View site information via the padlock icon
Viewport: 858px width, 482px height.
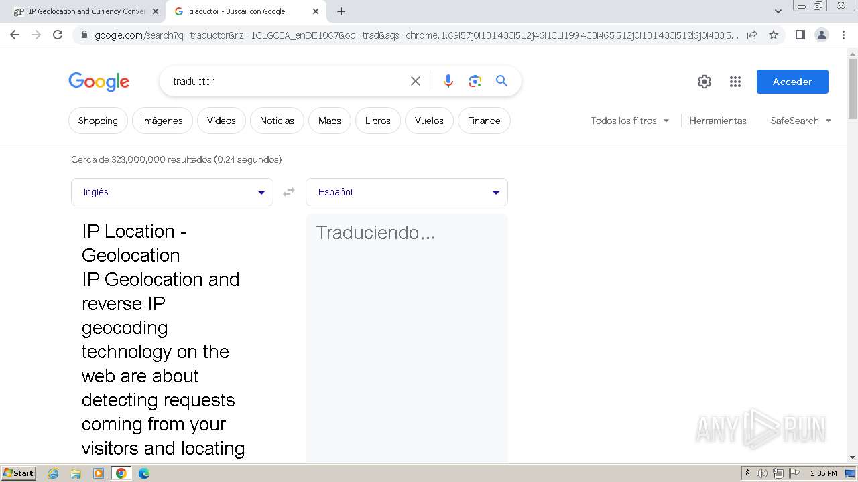click(84, 35)
